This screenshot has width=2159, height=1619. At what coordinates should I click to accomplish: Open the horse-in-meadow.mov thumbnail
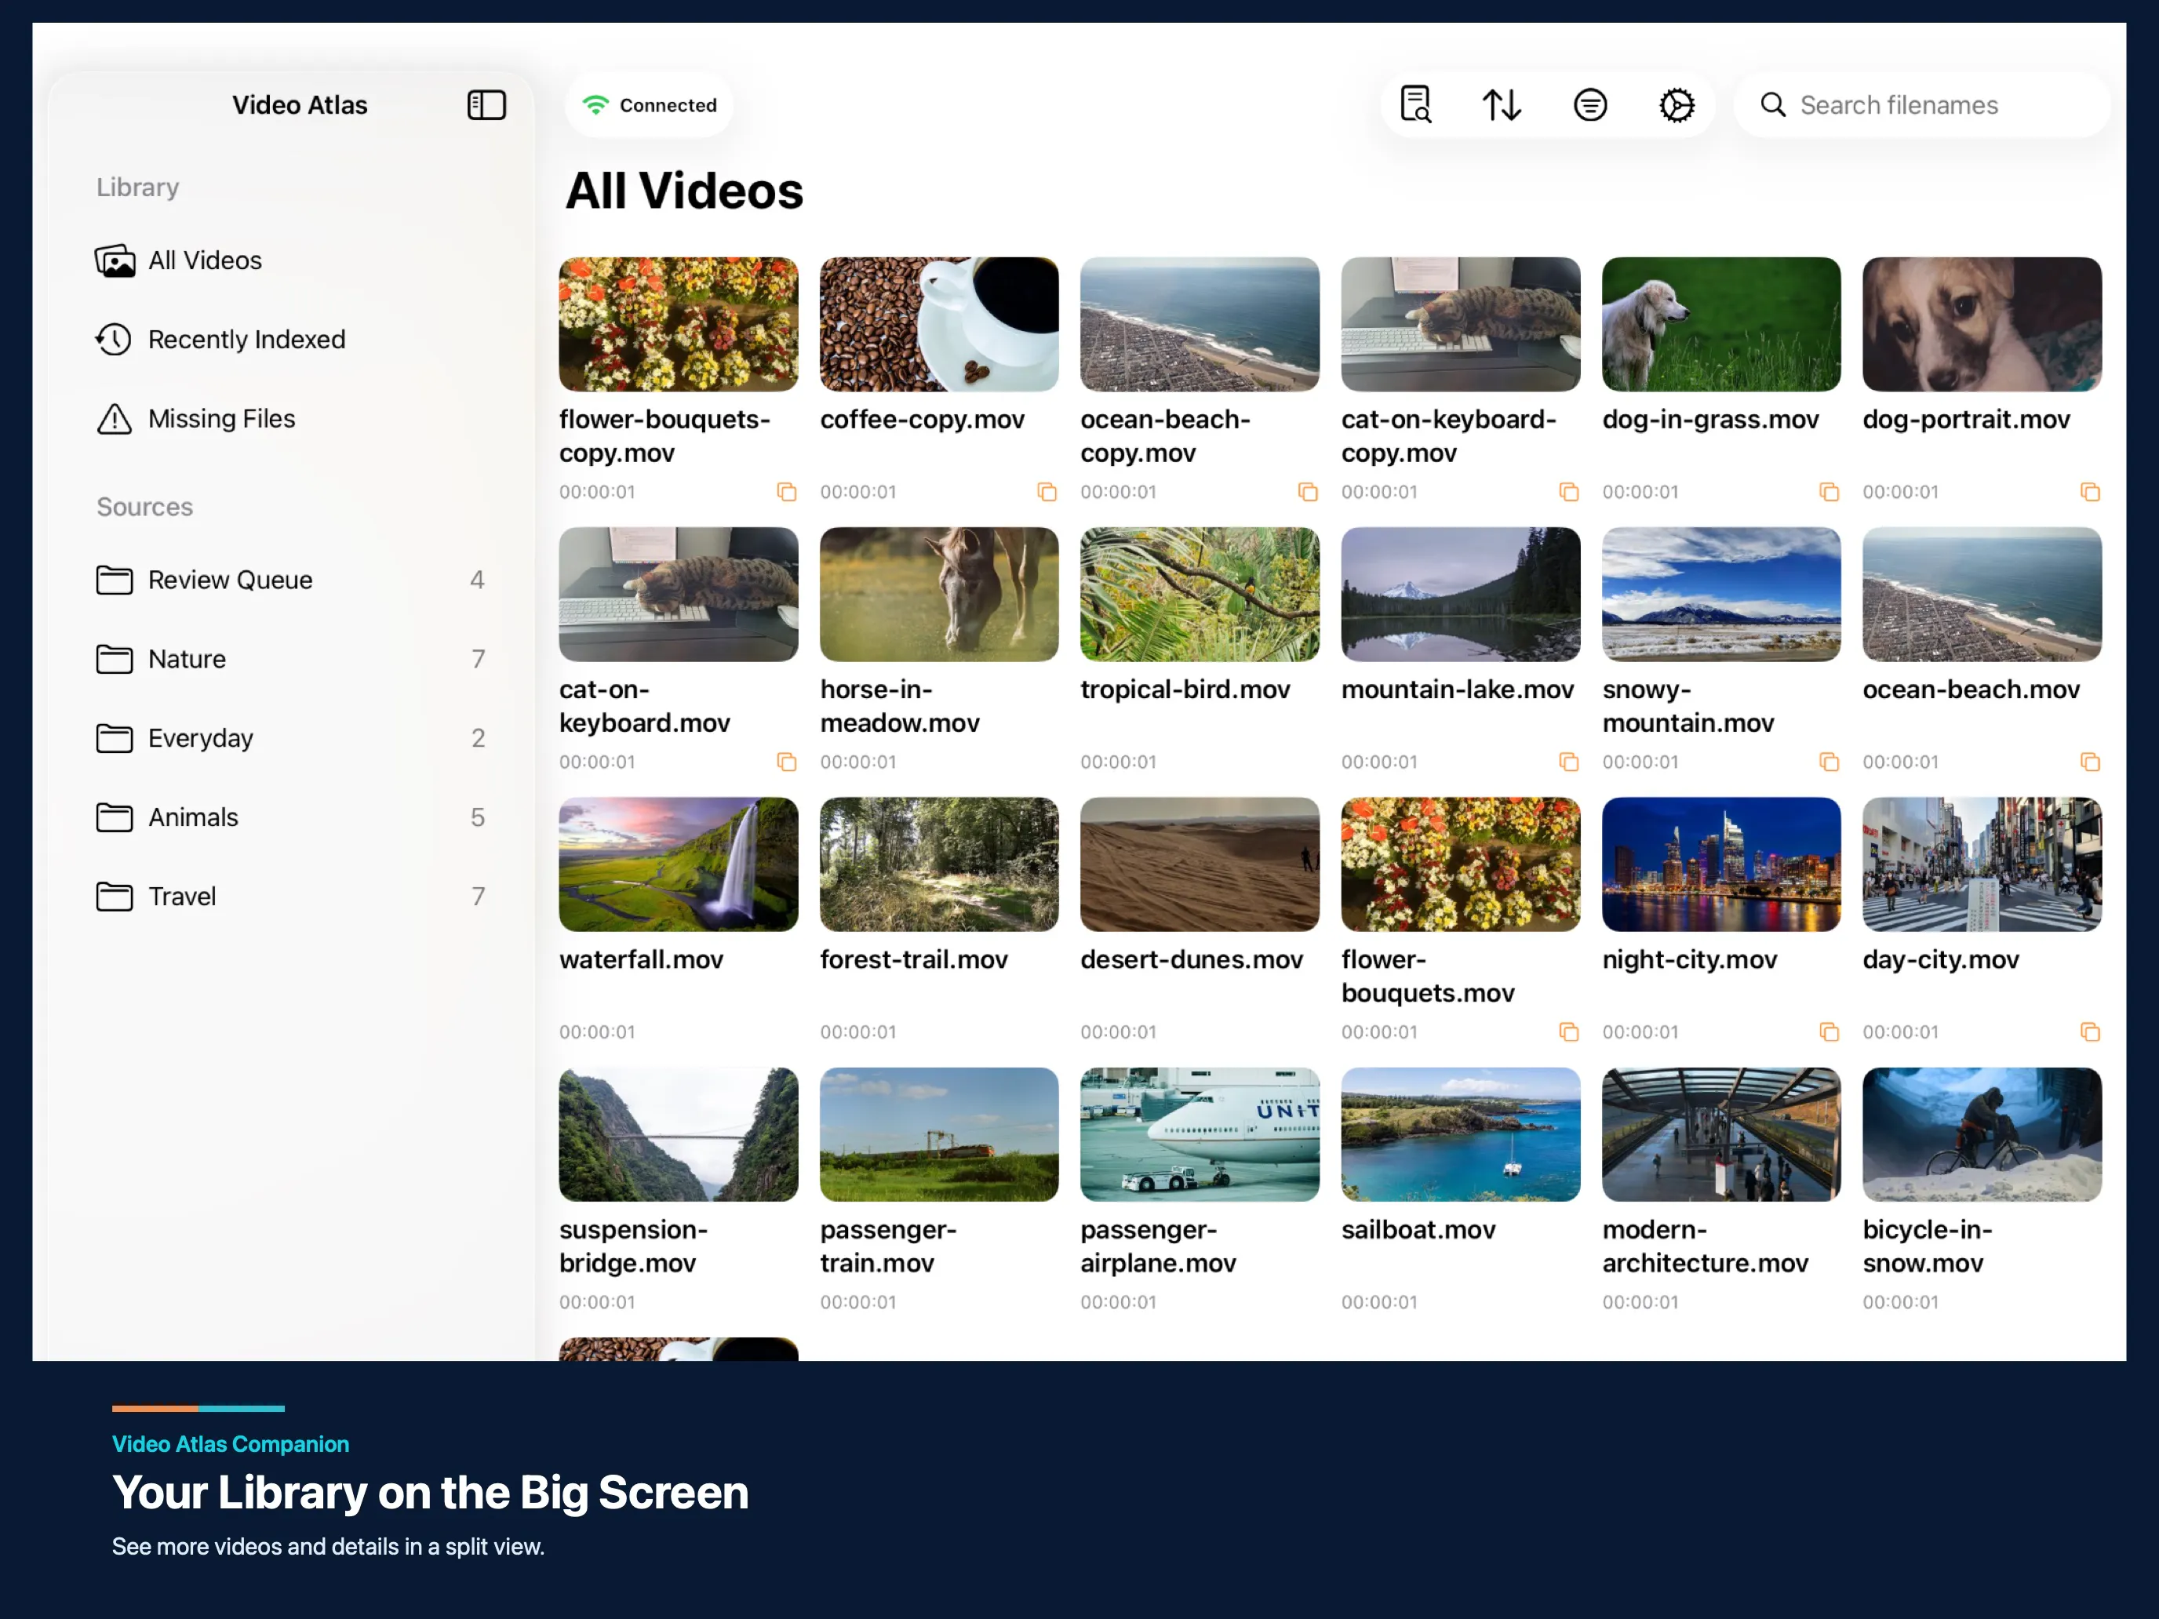click(939, 595)
